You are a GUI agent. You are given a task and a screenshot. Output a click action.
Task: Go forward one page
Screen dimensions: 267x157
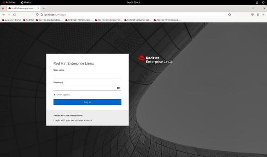[9, 14]
